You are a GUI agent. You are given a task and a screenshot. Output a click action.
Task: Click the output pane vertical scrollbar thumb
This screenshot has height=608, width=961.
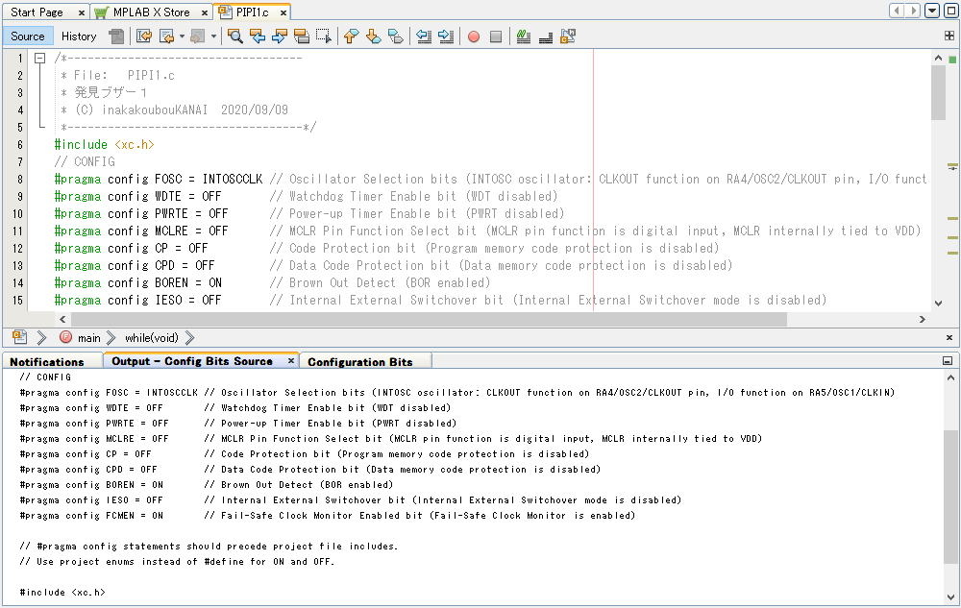tap(950, 497)
